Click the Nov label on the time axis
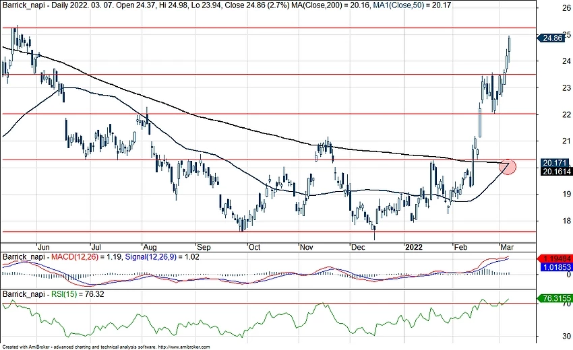Screen dimensions: 573x350 [307, 247]
